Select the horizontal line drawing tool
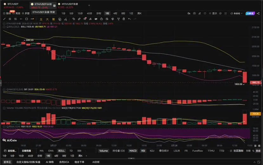Image resolution: width=263 pixels, height=165 pixels. (x=21, y=19)
